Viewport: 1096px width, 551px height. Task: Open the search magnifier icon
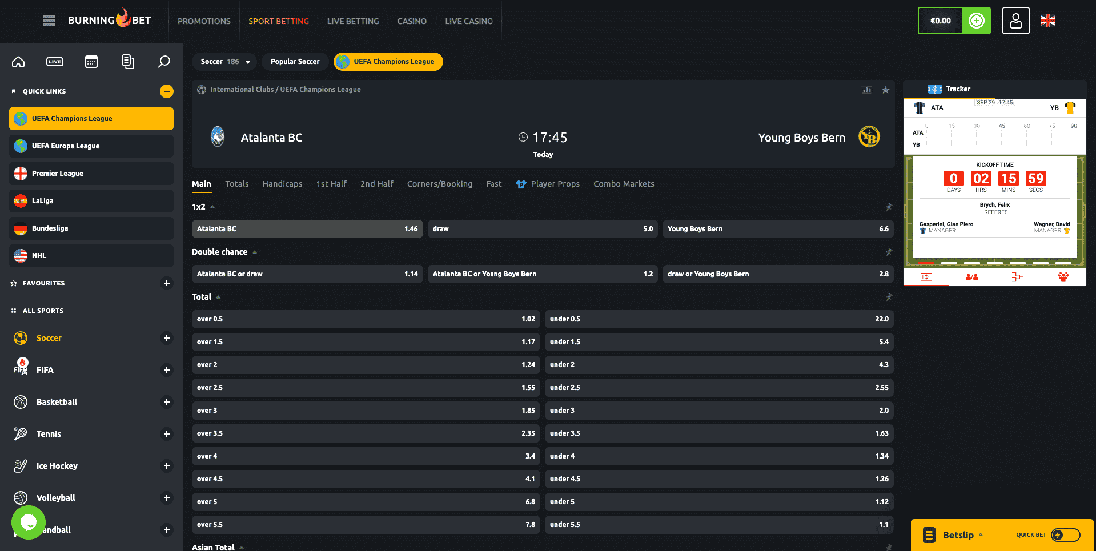click(164, 62)
